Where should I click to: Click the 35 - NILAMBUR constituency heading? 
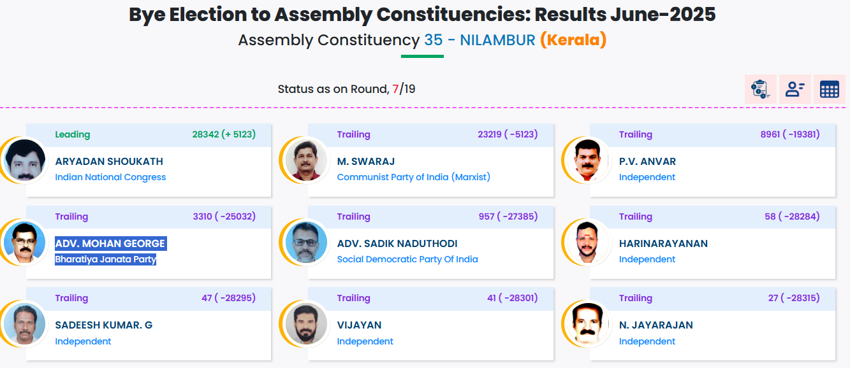[480, 40]
